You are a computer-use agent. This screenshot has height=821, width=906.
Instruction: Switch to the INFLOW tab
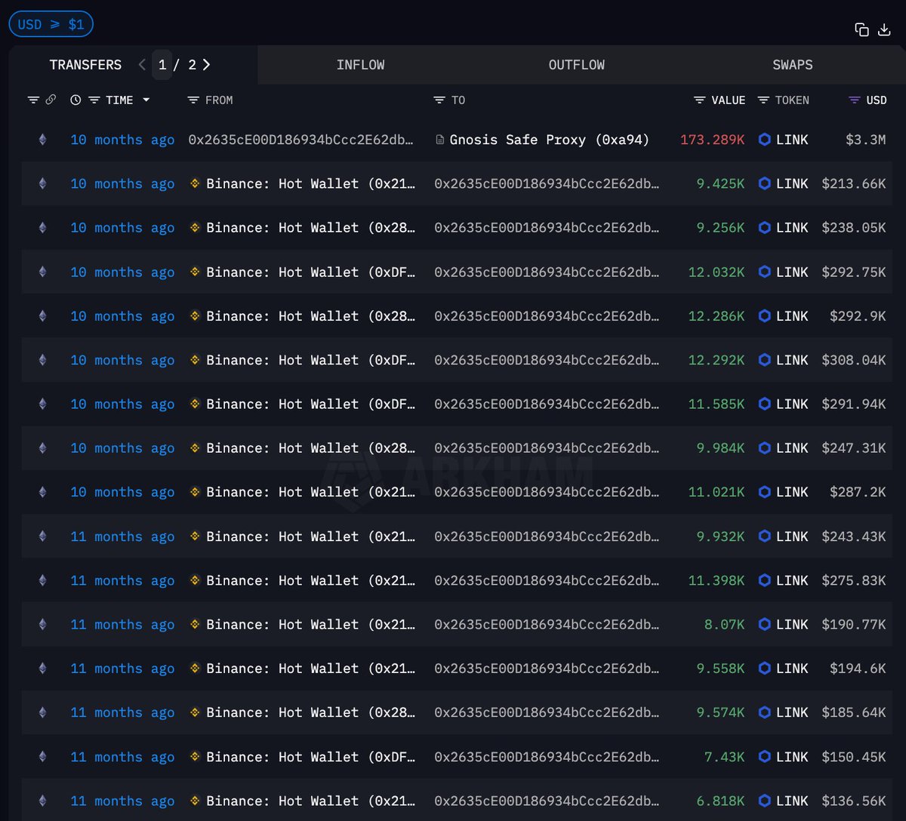(360, 65)
